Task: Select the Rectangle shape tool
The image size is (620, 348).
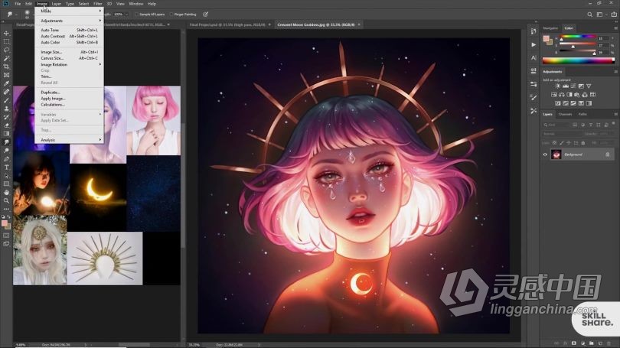Action: pyautogui.click(x=6, y=184)
